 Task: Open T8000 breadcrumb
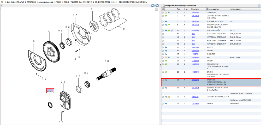point(59,2)
